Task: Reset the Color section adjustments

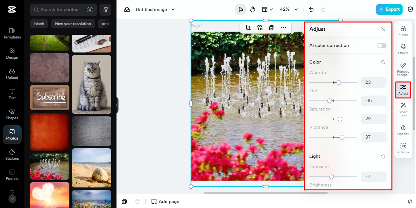Action: tap(383, 62)
